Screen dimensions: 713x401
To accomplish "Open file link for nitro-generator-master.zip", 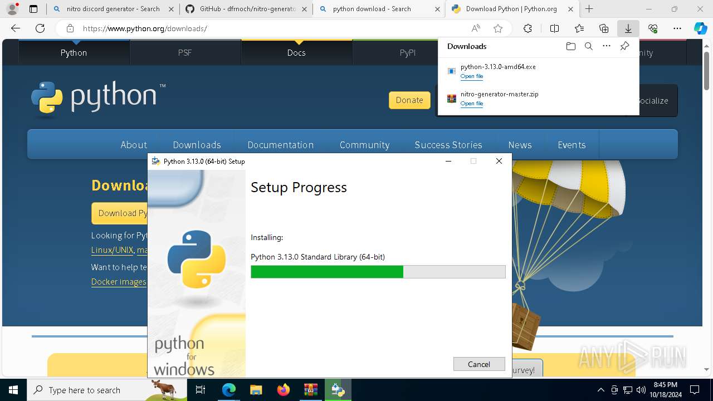I will click(x=471, y=104).
